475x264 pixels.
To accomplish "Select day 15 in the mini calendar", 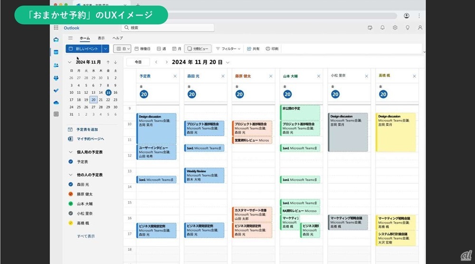I will [x=108, y=92].
